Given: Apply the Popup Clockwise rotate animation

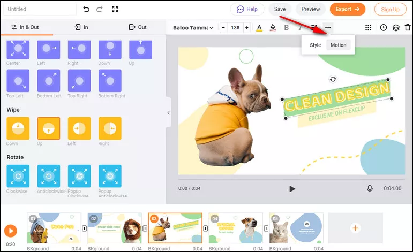Looking at the screenshot, I should pos(79,176).
